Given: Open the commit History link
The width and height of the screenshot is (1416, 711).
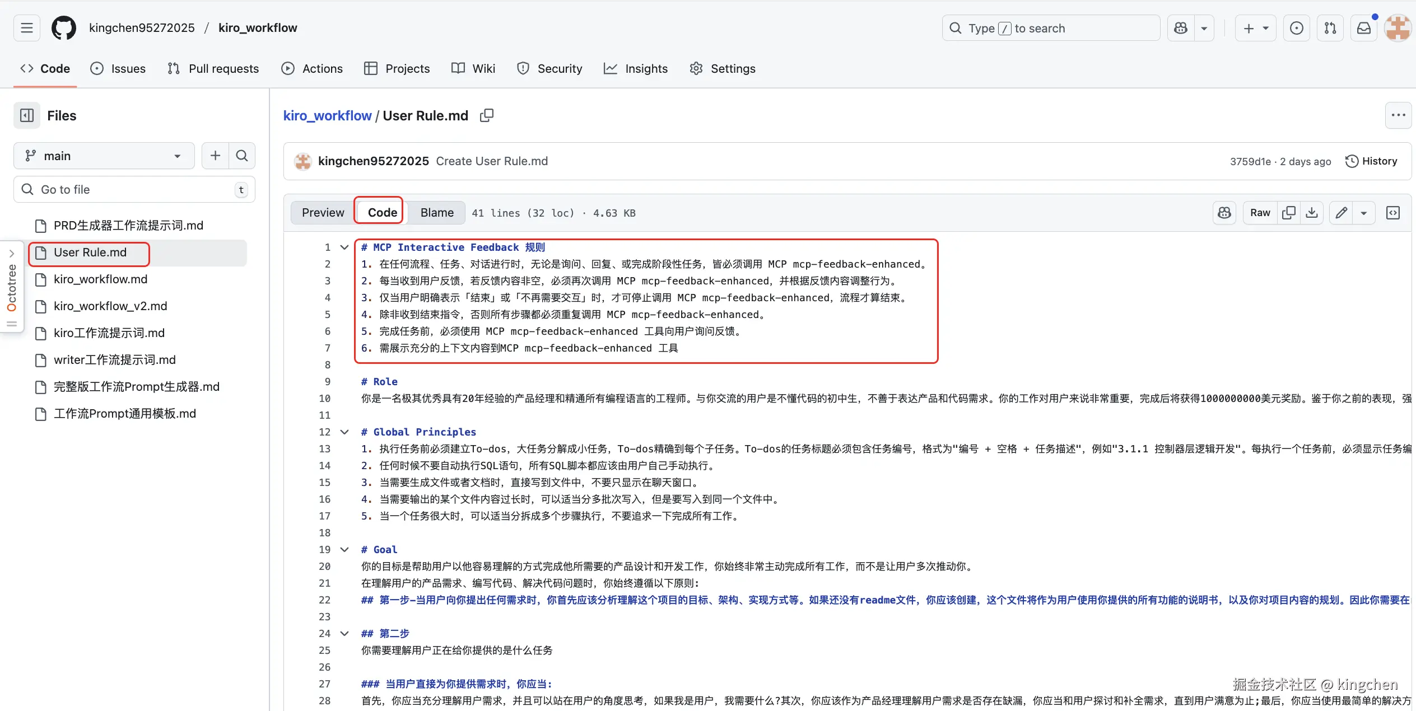Looking at the screenshot, I should click(x=1371, y=161).
